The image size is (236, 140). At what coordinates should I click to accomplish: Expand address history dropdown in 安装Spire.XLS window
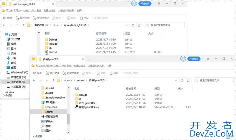pyautogui.click(x=176, y=80)
